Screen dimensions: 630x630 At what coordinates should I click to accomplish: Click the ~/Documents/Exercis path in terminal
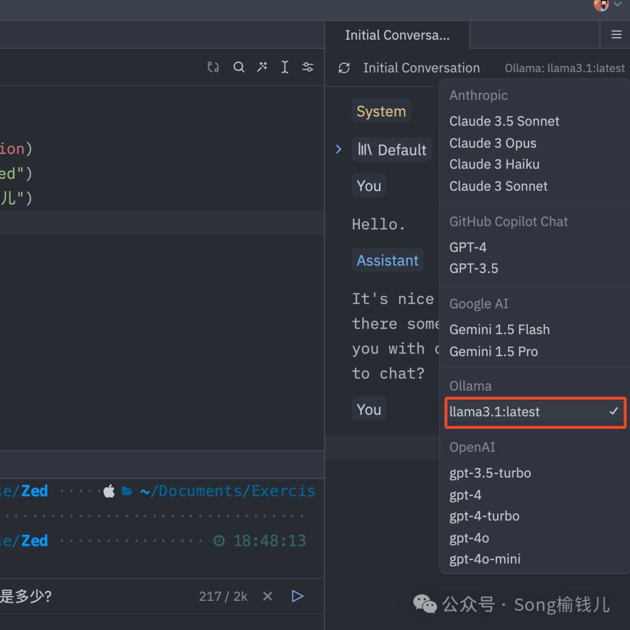tap(228, 491)
